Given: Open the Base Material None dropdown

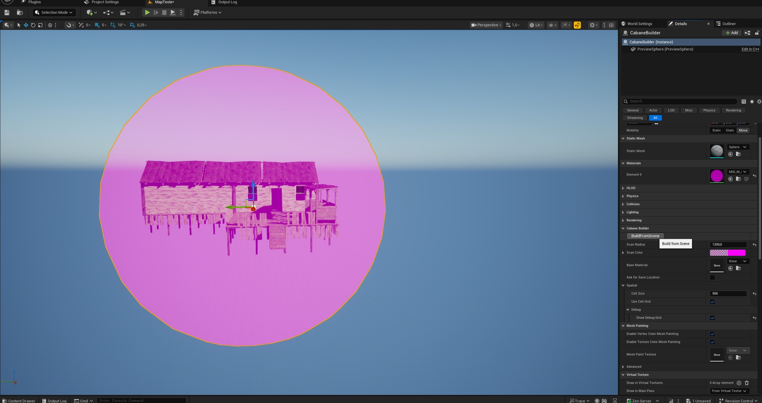Looking at the screenshot, I should pyautogui.click(x=738, y=261).
